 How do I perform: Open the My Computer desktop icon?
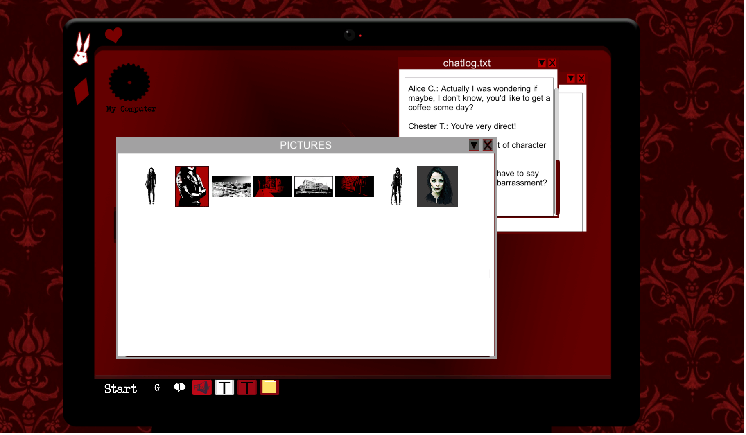pos(129,83)
